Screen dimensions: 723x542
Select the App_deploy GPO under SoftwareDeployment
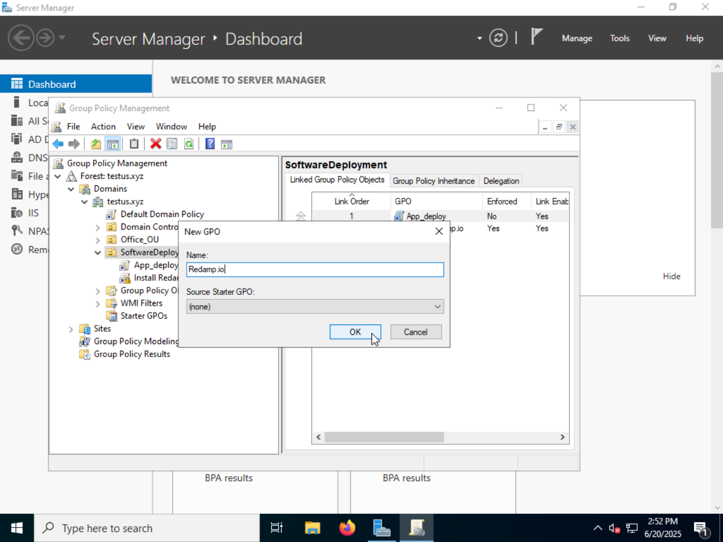[x=156, y=265]
